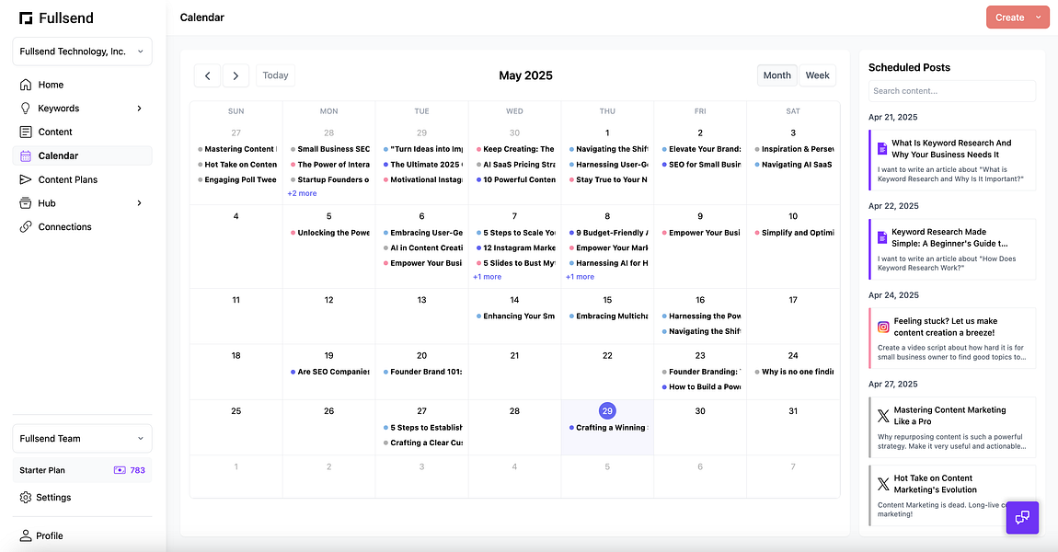Viewport: 1058px width, 552px height.
Task: Click the Keywords lightbulb icon
Action: click(x=26, y=108)
